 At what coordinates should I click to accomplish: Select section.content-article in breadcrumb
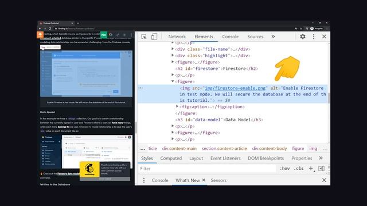click(224, 148)
